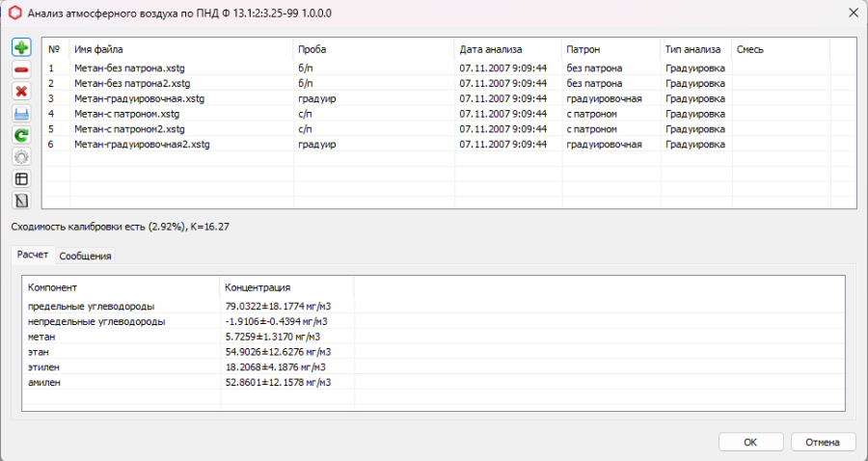
Task: Click concentration value 5.7259±1.3170 мг/м3
Action: (273, 337)
